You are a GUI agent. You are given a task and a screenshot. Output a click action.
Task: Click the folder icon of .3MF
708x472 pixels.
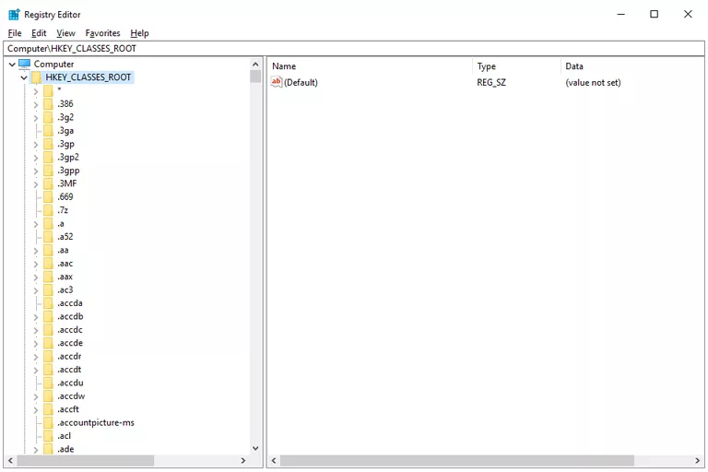point(48,183)
